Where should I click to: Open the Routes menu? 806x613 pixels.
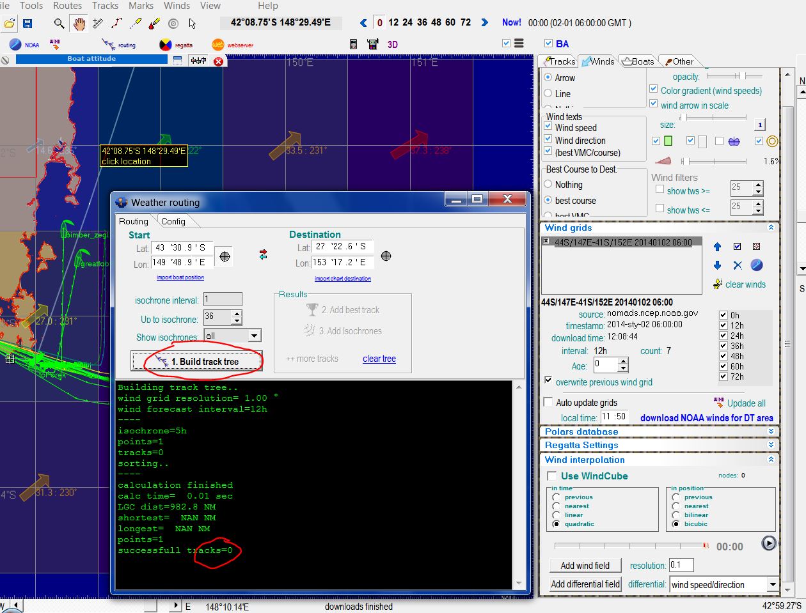click(67, 6)
